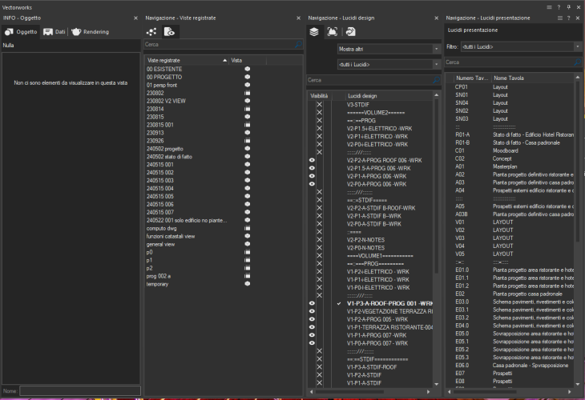This screenshot has width=585, height=400.
Task: Toggle invisible X for V1-P3-A-STDIF-ROOF layer
Action: (x=319, y=366)
